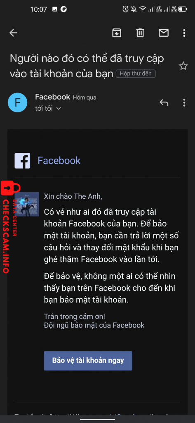Tap the Facebook logo in email body

(x=22, y=161)
